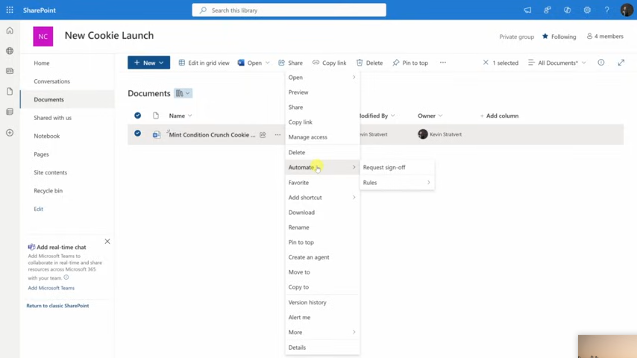Open the Settings gear icon

pyautogui.click(x=587, y=10)
